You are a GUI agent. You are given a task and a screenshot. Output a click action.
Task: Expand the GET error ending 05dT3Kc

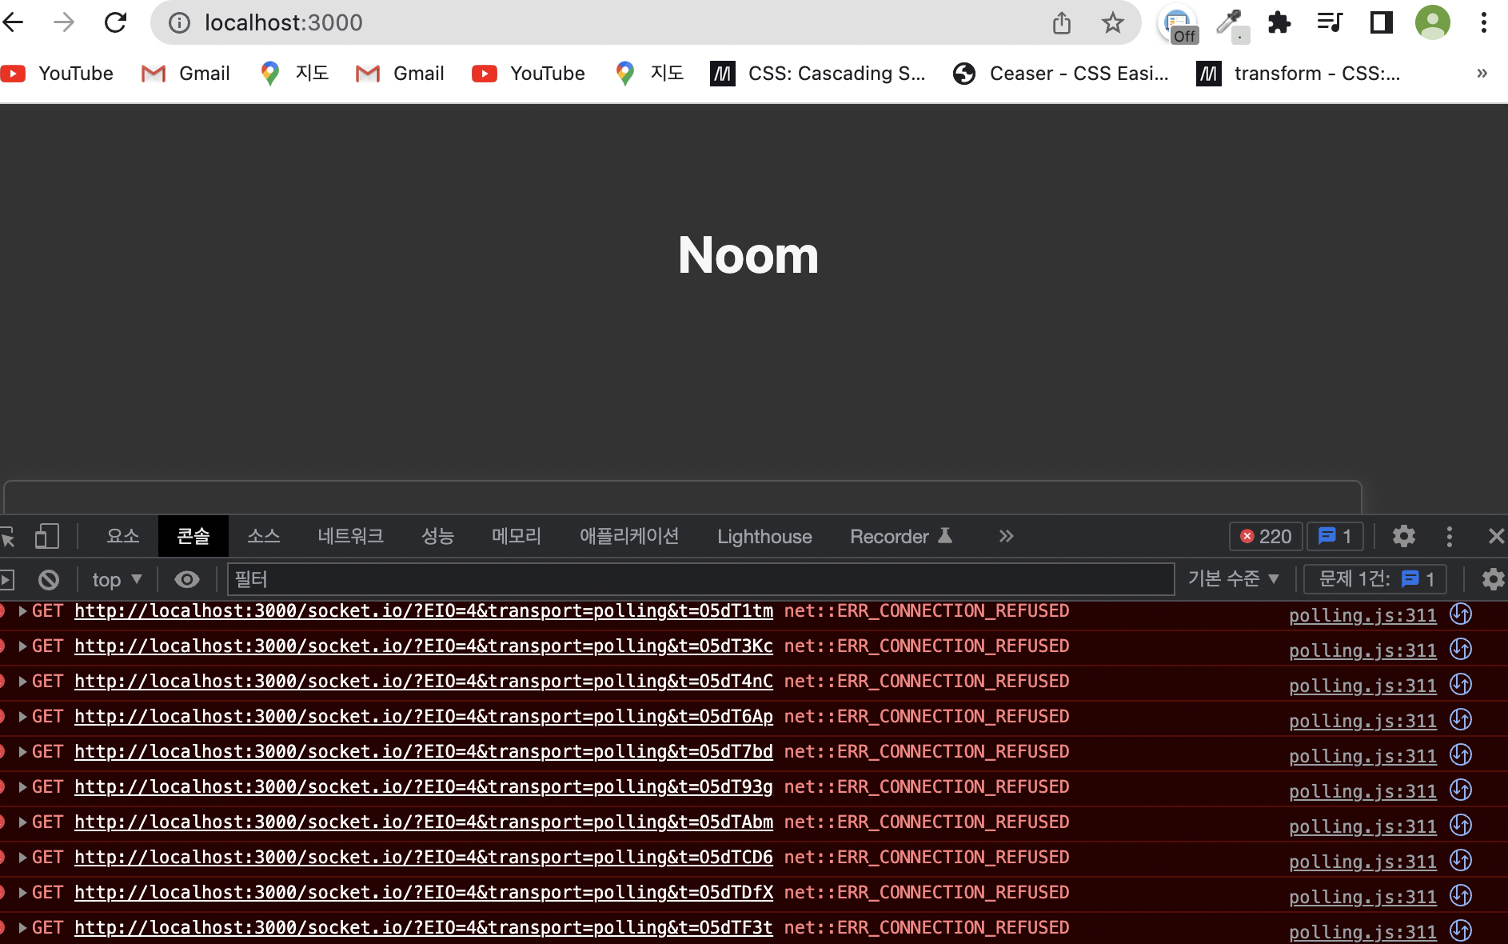pyautogui.click(x=23, y=646)
